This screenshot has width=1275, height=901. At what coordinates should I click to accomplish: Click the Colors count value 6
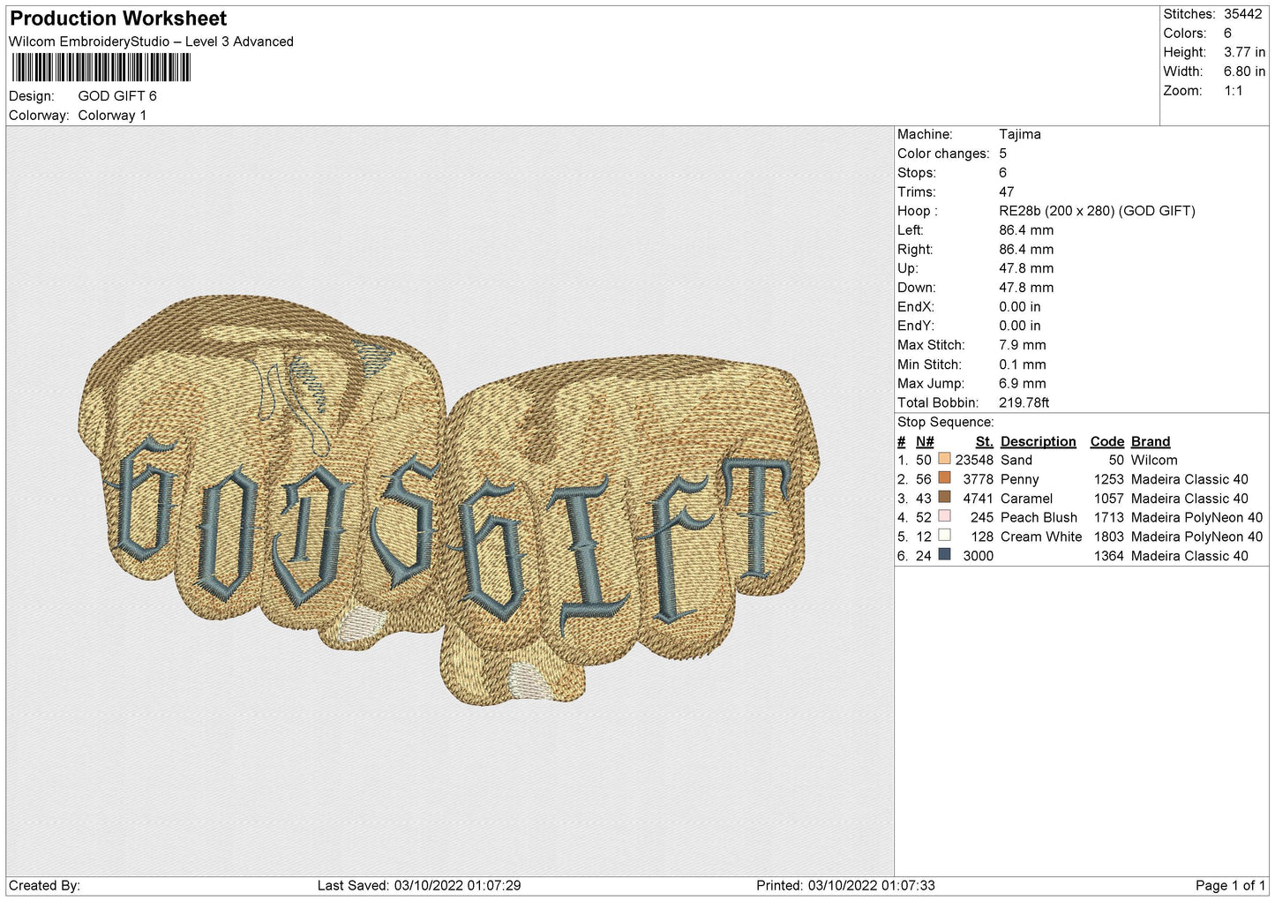(x=1227, y=34)
